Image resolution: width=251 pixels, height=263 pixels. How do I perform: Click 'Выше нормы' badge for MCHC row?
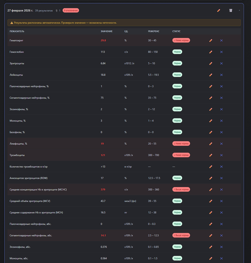click(x=181, y=189)
